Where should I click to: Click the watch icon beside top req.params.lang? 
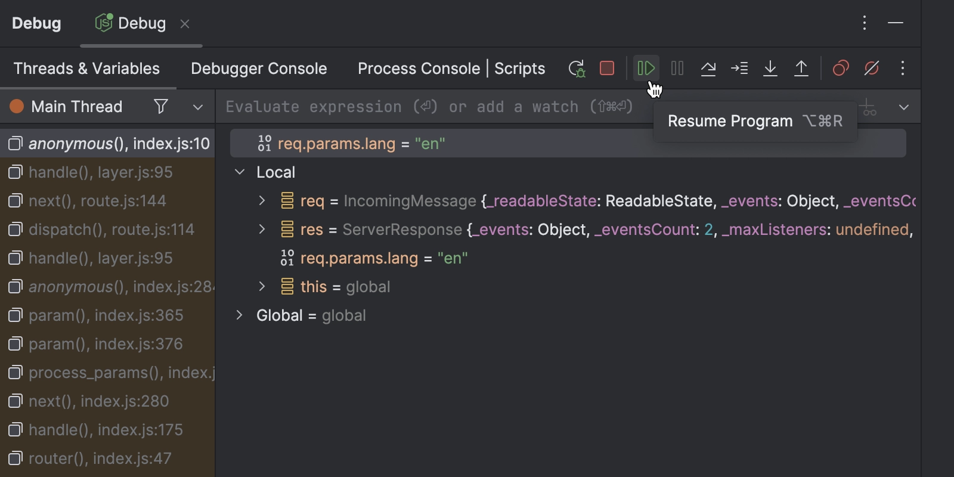265,143
